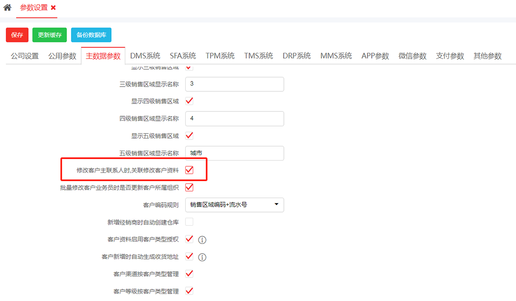Image resolution: width=516 pixels, height=301 pixels.
Task: Enable 新增经销商时自动创建仓库
Action: [x=189, y=221]
